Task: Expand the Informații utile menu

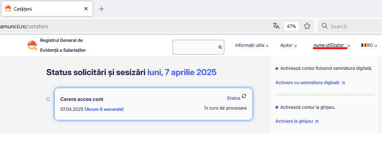Action: point(252,45)
